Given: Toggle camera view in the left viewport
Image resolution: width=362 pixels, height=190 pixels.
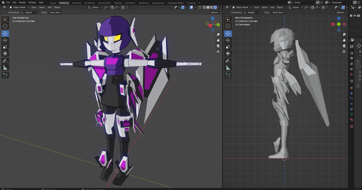Looking at the screenshot, I should [218, 46].
